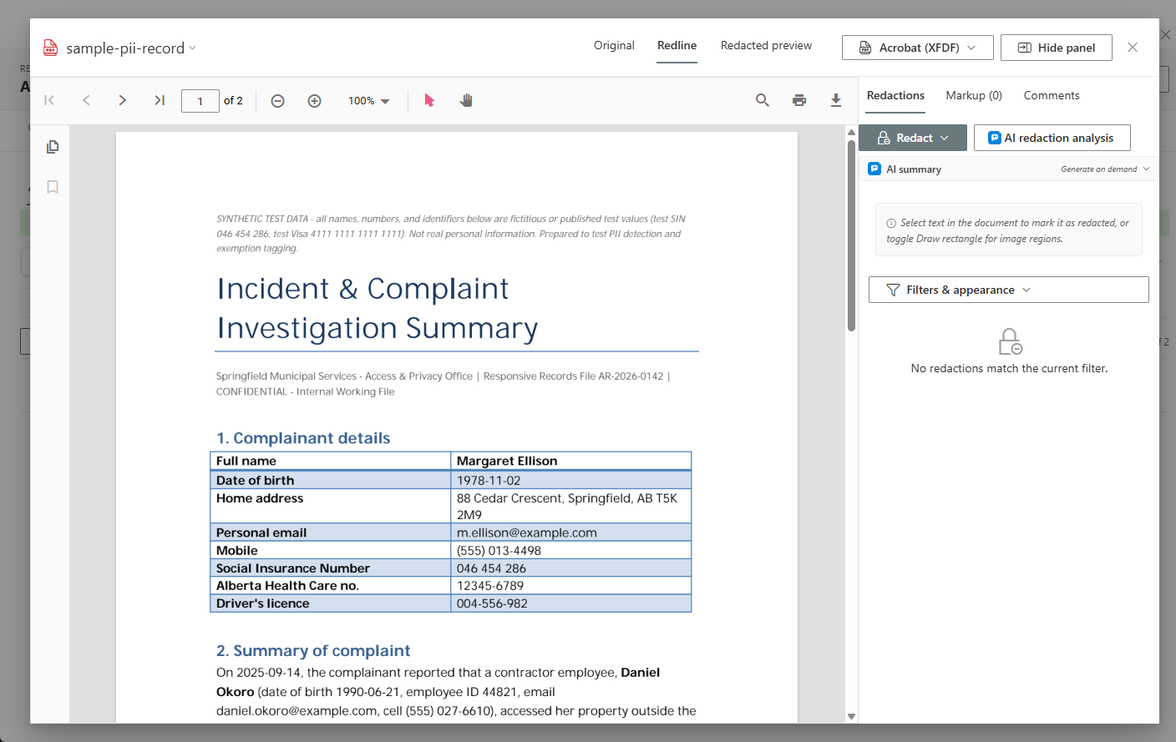Image resolution: width=1176 pixels, height=742 pixels.
Task: Open the Markup (0) tab
Action: click(x=974, y=96)
